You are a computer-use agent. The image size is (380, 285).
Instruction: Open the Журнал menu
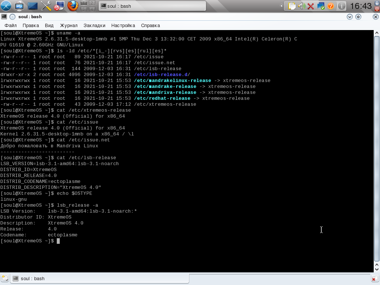click(69, 26)
